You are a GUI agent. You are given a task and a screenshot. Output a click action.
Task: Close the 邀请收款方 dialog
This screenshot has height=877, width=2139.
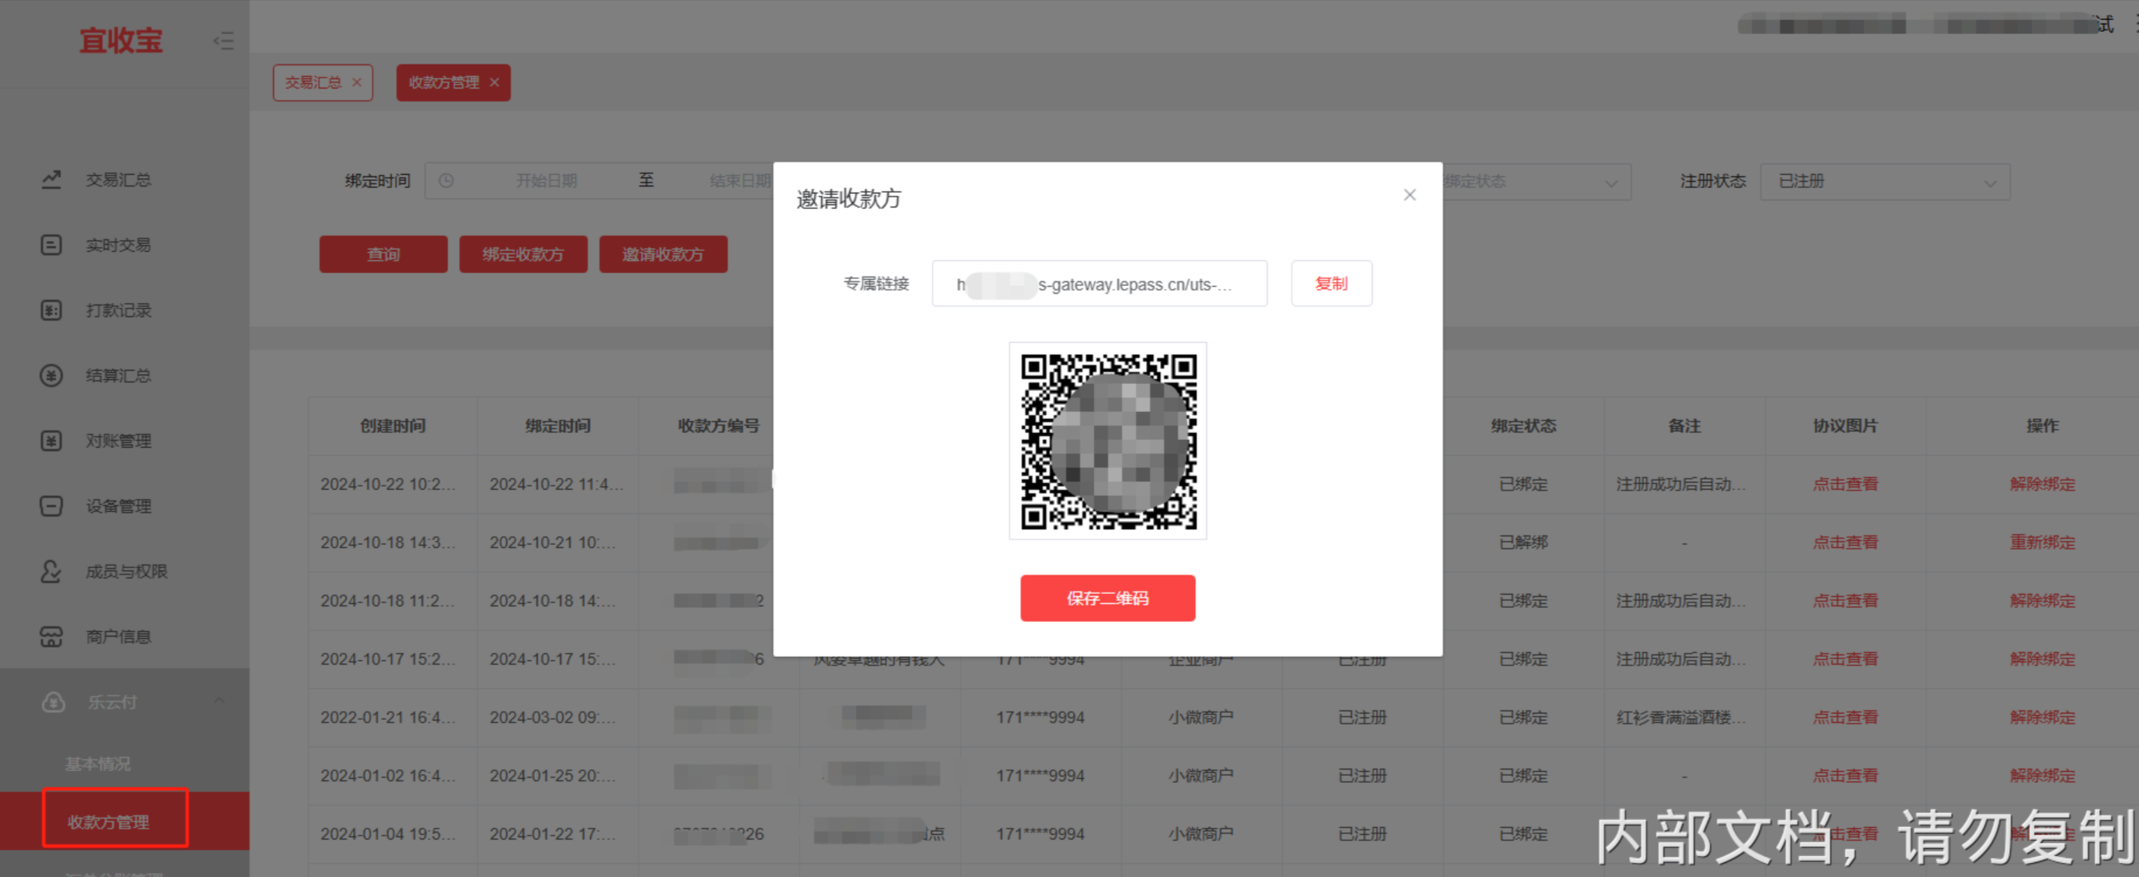pyautogui.click(x=1410, y=195)
